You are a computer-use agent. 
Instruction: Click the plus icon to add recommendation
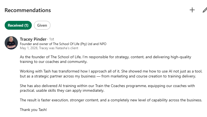coord(192,10)
